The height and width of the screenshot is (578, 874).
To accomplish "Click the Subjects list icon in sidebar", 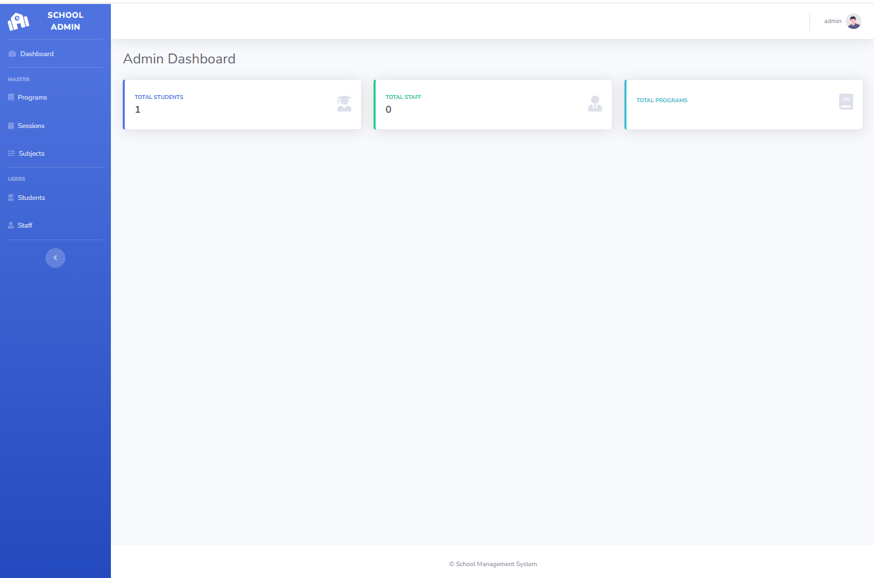I will click(x=11, y=154).
